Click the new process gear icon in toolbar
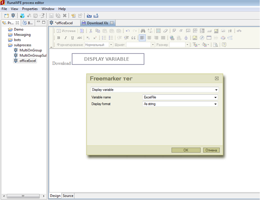This screenshot has width=261, height=200. coord(13,16)
